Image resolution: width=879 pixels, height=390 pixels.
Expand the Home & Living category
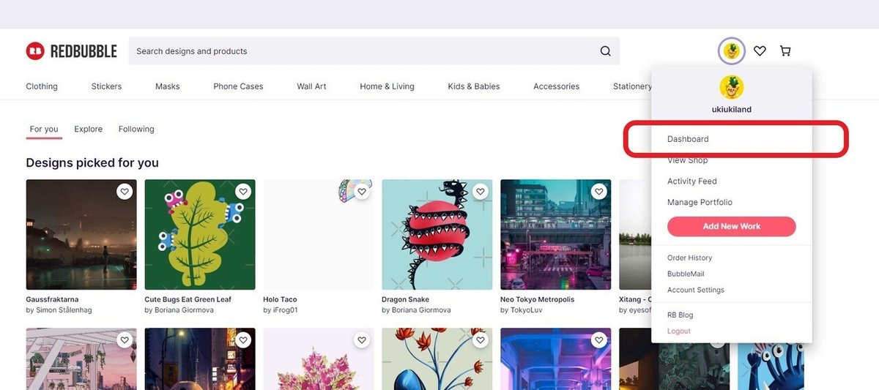[387, 86]
